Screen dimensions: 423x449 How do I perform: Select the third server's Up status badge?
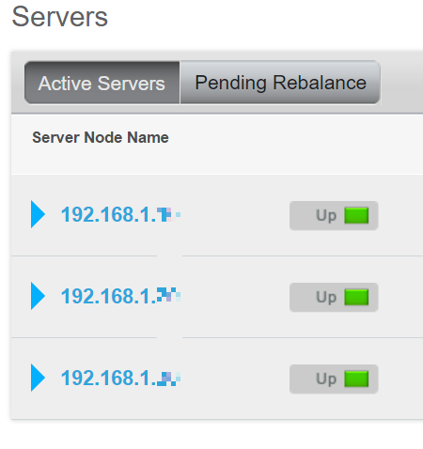334,379
